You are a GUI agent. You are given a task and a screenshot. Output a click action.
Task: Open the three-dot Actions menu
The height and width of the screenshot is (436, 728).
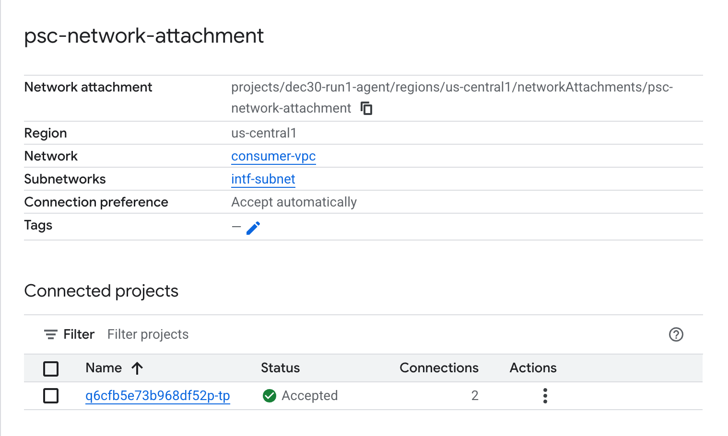[x=545, y=396]
